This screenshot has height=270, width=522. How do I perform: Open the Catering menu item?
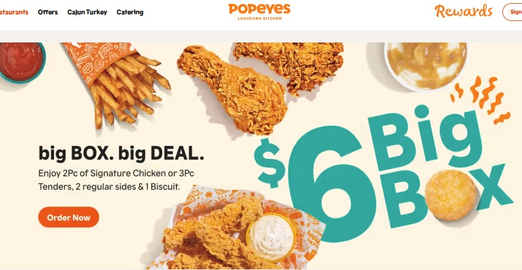(130, 12)
